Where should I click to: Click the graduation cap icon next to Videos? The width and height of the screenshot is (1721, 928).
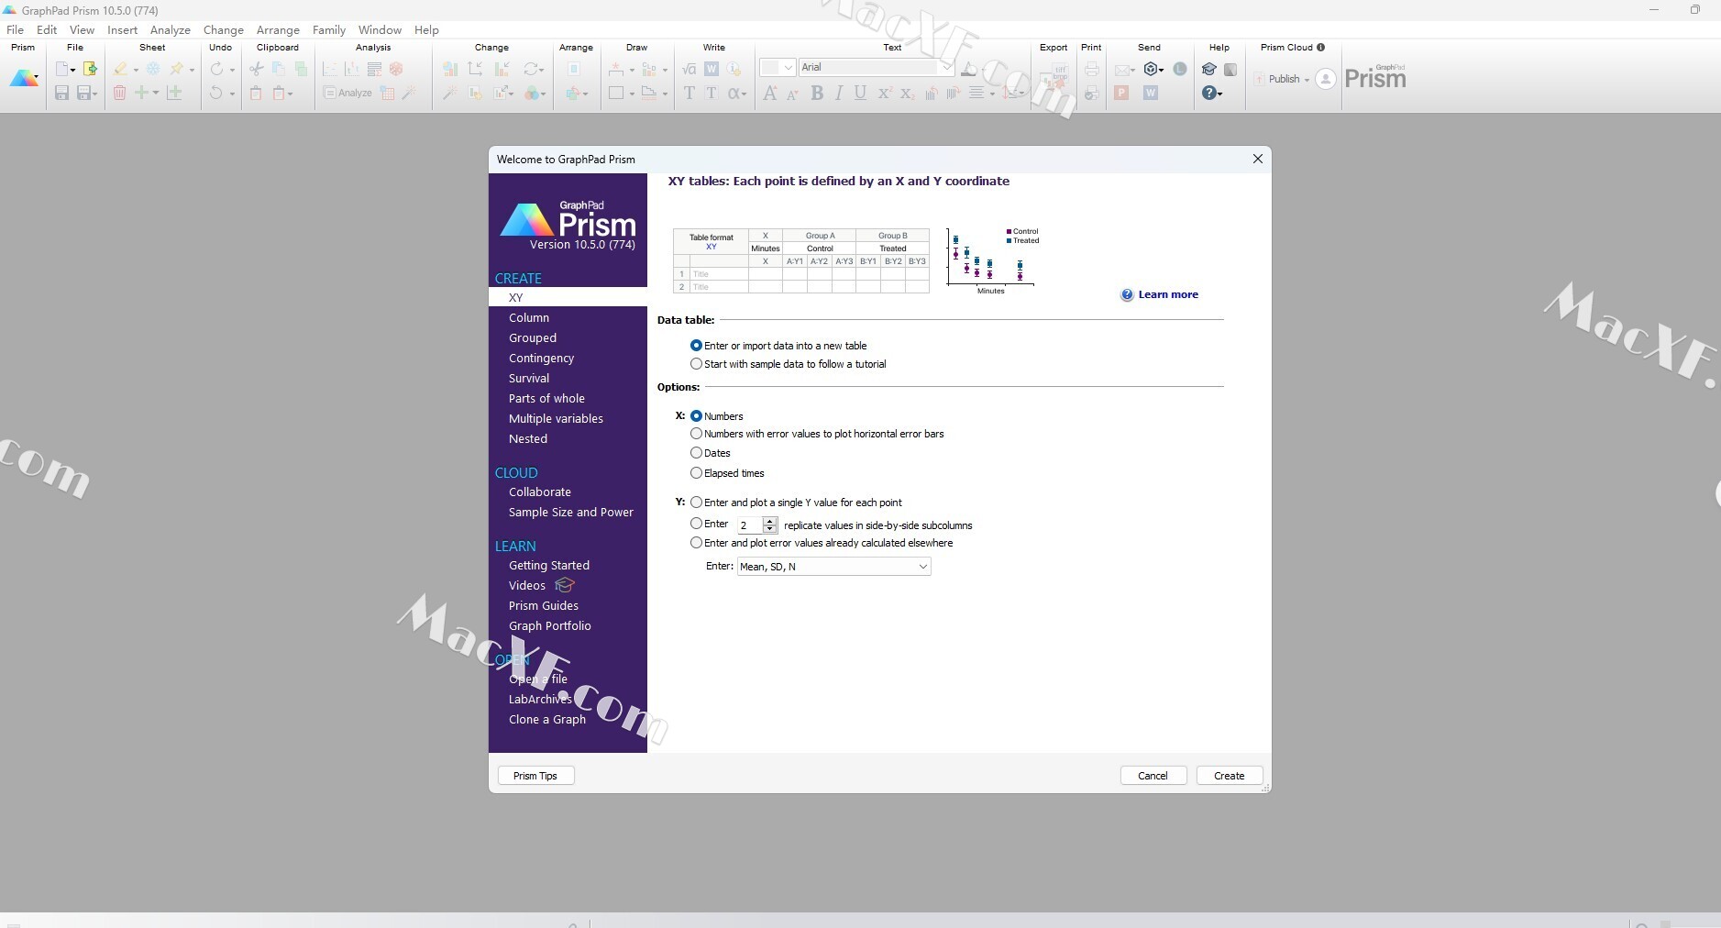point(565,585)
